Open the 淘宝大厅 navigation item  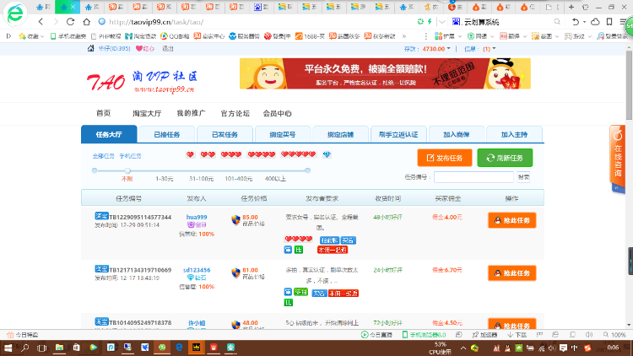(147, 113)
